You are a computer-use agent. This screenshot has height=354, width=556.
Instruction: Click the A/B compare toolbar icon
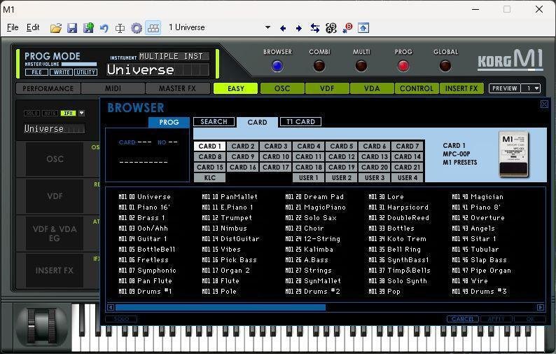(x=331, y=28)
